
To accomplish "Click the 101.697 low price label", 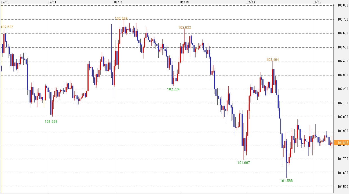I will (x=244, y=163).
